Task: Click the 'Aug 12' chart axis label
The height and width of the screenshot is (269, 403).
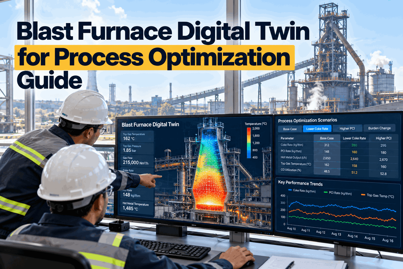Action: (321, 232)
